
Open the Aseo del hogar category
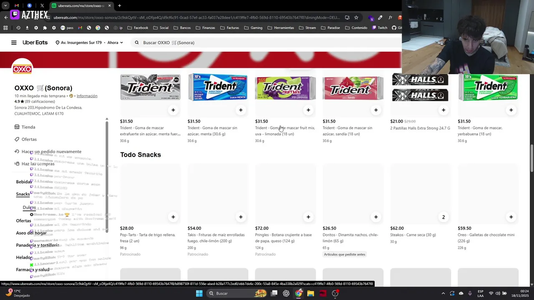[x=31, y=233]
